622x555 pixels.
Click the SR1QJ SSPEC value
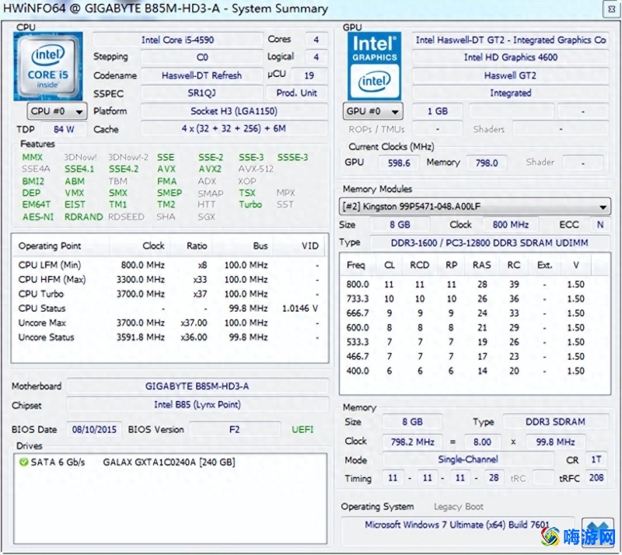[201, 93]
